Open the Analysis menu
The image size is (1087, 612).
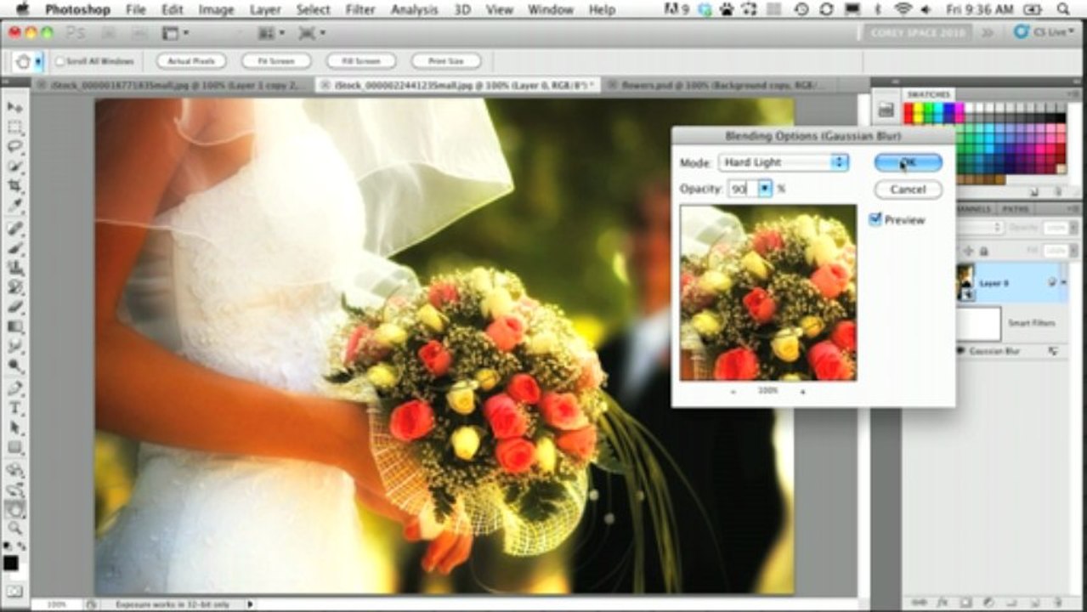[x=414, y=10]
